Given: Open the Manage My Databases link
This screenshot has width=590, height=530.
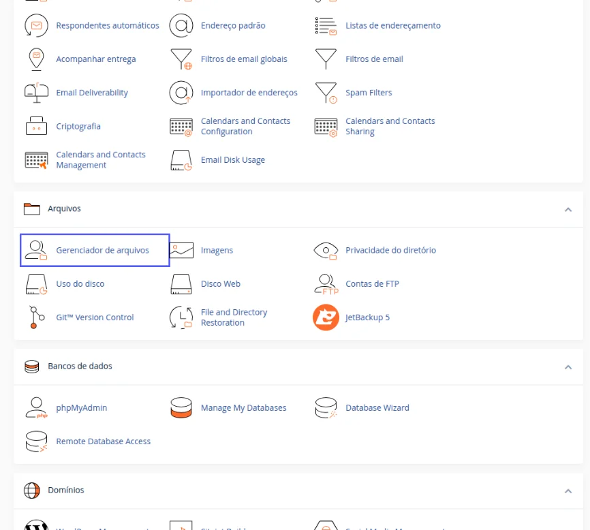Looking at the screenshot, I should [243, 408].
